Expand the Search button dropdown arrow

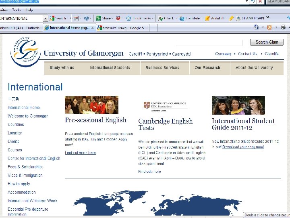coord(68,18)
